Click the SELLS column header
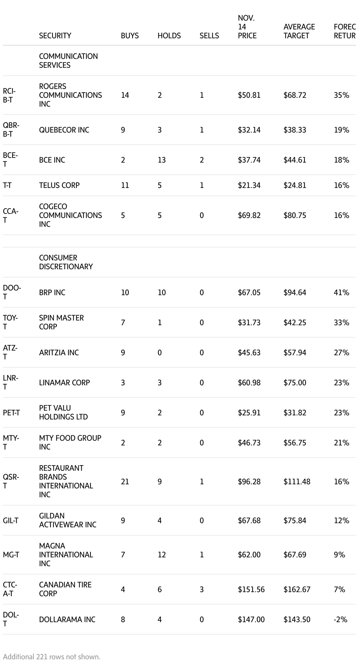Screen dimensions: 359x664 click(x=209, y=36)
